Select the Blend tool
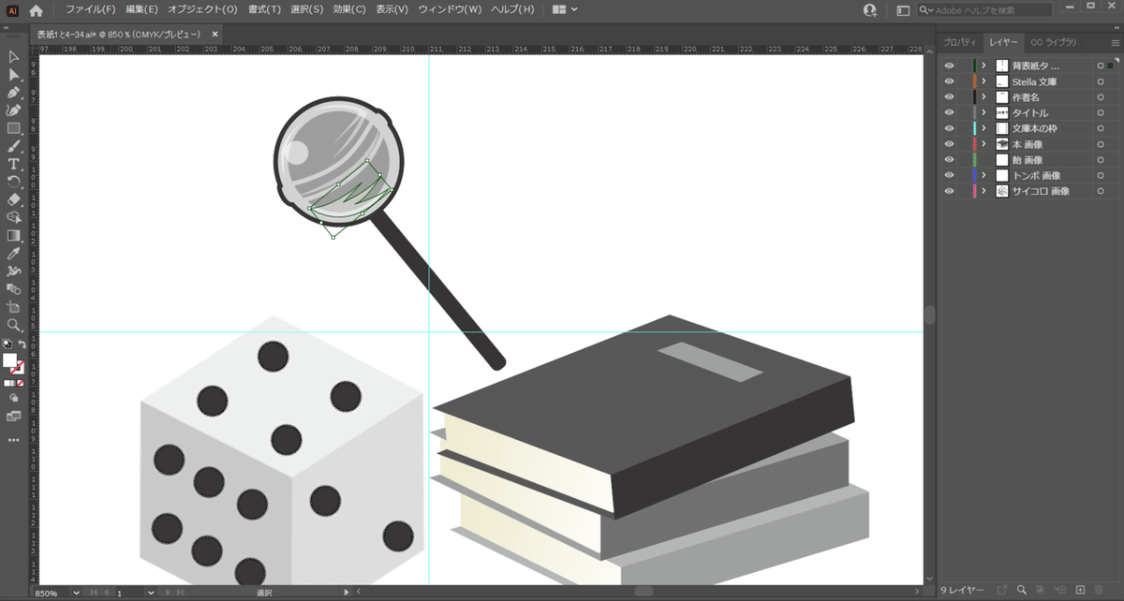The height and width of the screenshot is (601, 1124). click(13, 289)
